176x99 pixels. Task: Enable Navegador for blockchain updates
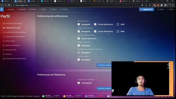coord(79,53)
